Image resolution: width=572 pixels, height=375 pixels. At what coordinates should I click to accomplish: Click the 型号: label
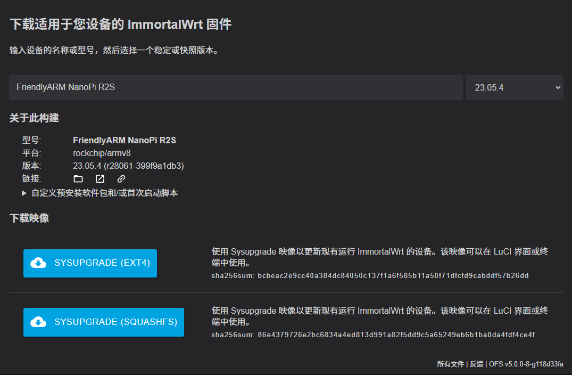coord(31,140)
